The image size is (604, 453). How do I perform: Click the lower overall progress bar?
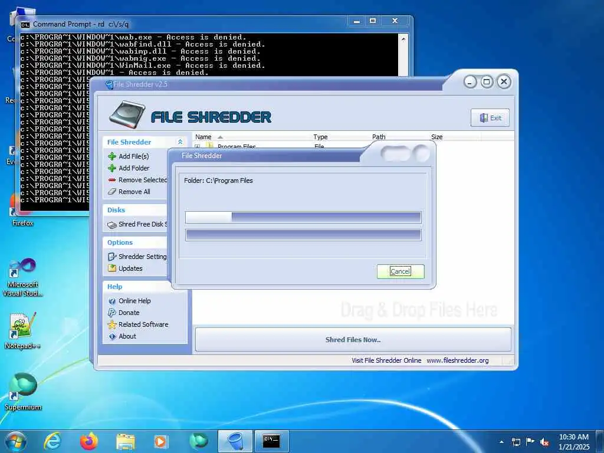pyautogui.click(x=303, y=235)
